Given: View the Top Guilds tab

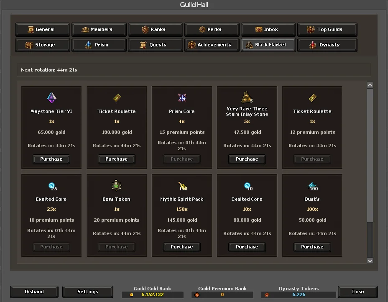Looking at the screenshot, I should tap(327, 29).
